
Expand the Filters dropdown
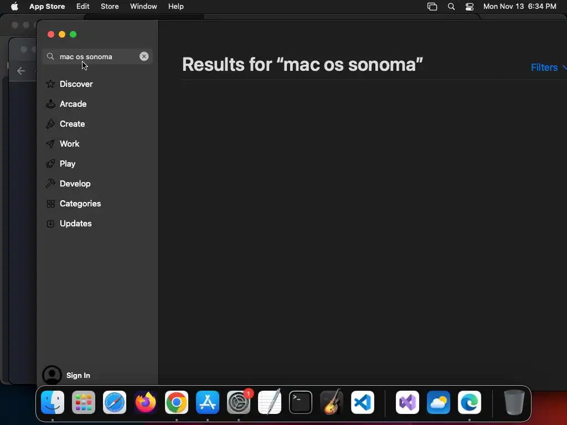548,67
